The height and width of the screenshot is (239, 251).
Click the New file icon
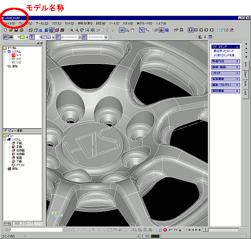point(5,30)
